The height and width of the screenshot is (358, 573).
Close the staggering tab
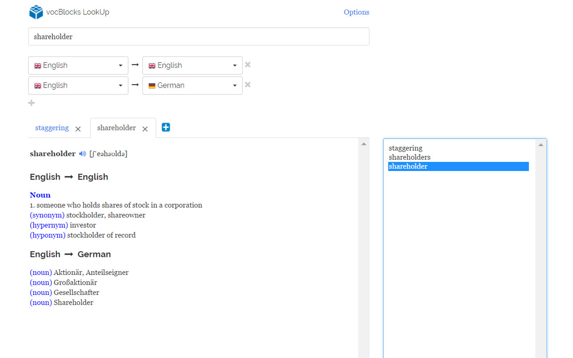click(78, 129)
